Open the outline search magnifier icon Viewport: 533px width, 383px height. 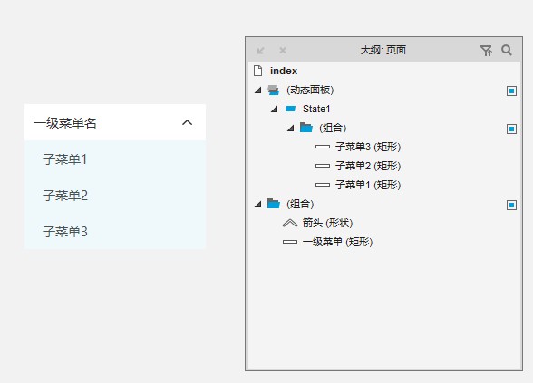(507, 51)
